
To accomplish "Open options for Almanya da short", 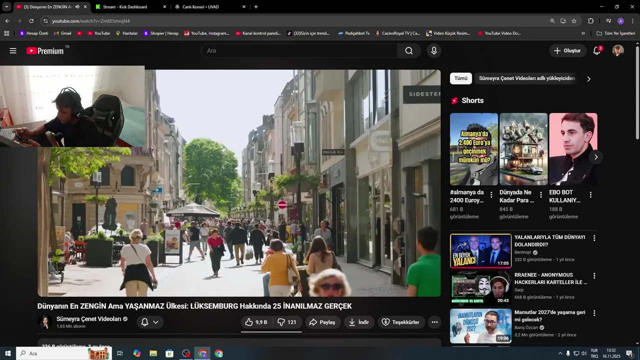I will tap(491, 195).
